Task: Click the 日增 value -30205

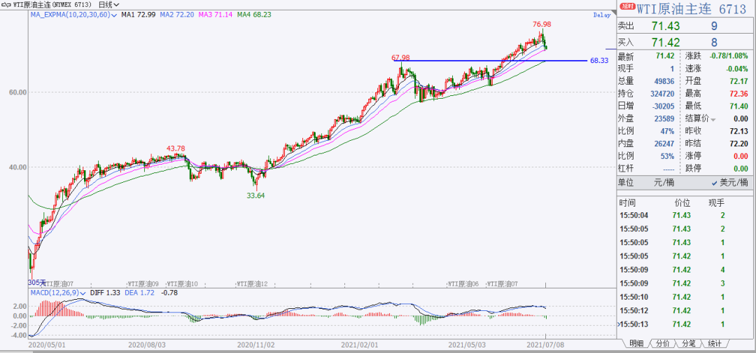Action: tap(662, 106)
